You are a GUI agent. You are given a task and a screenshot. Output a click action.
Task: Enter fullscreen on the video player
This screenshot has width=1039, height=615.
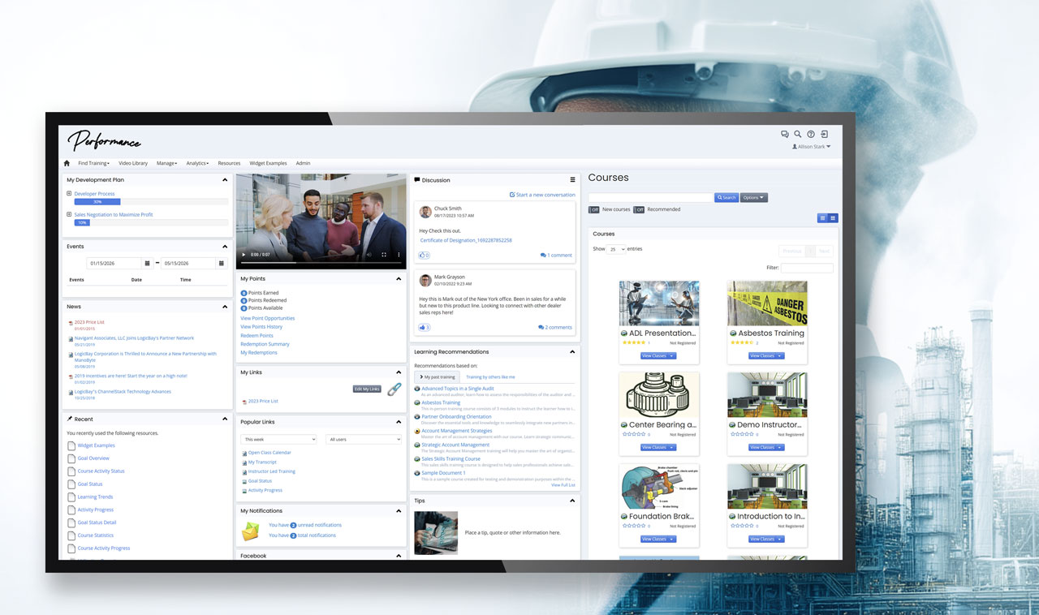(384, 255)
